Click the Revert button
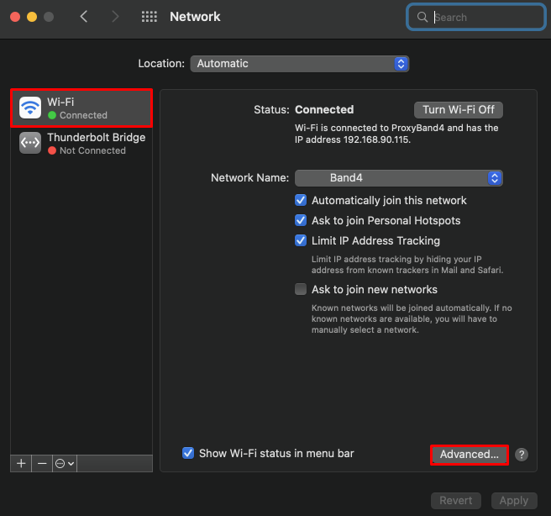The height and width of the screenshot is (516, 551). [456, 501]
